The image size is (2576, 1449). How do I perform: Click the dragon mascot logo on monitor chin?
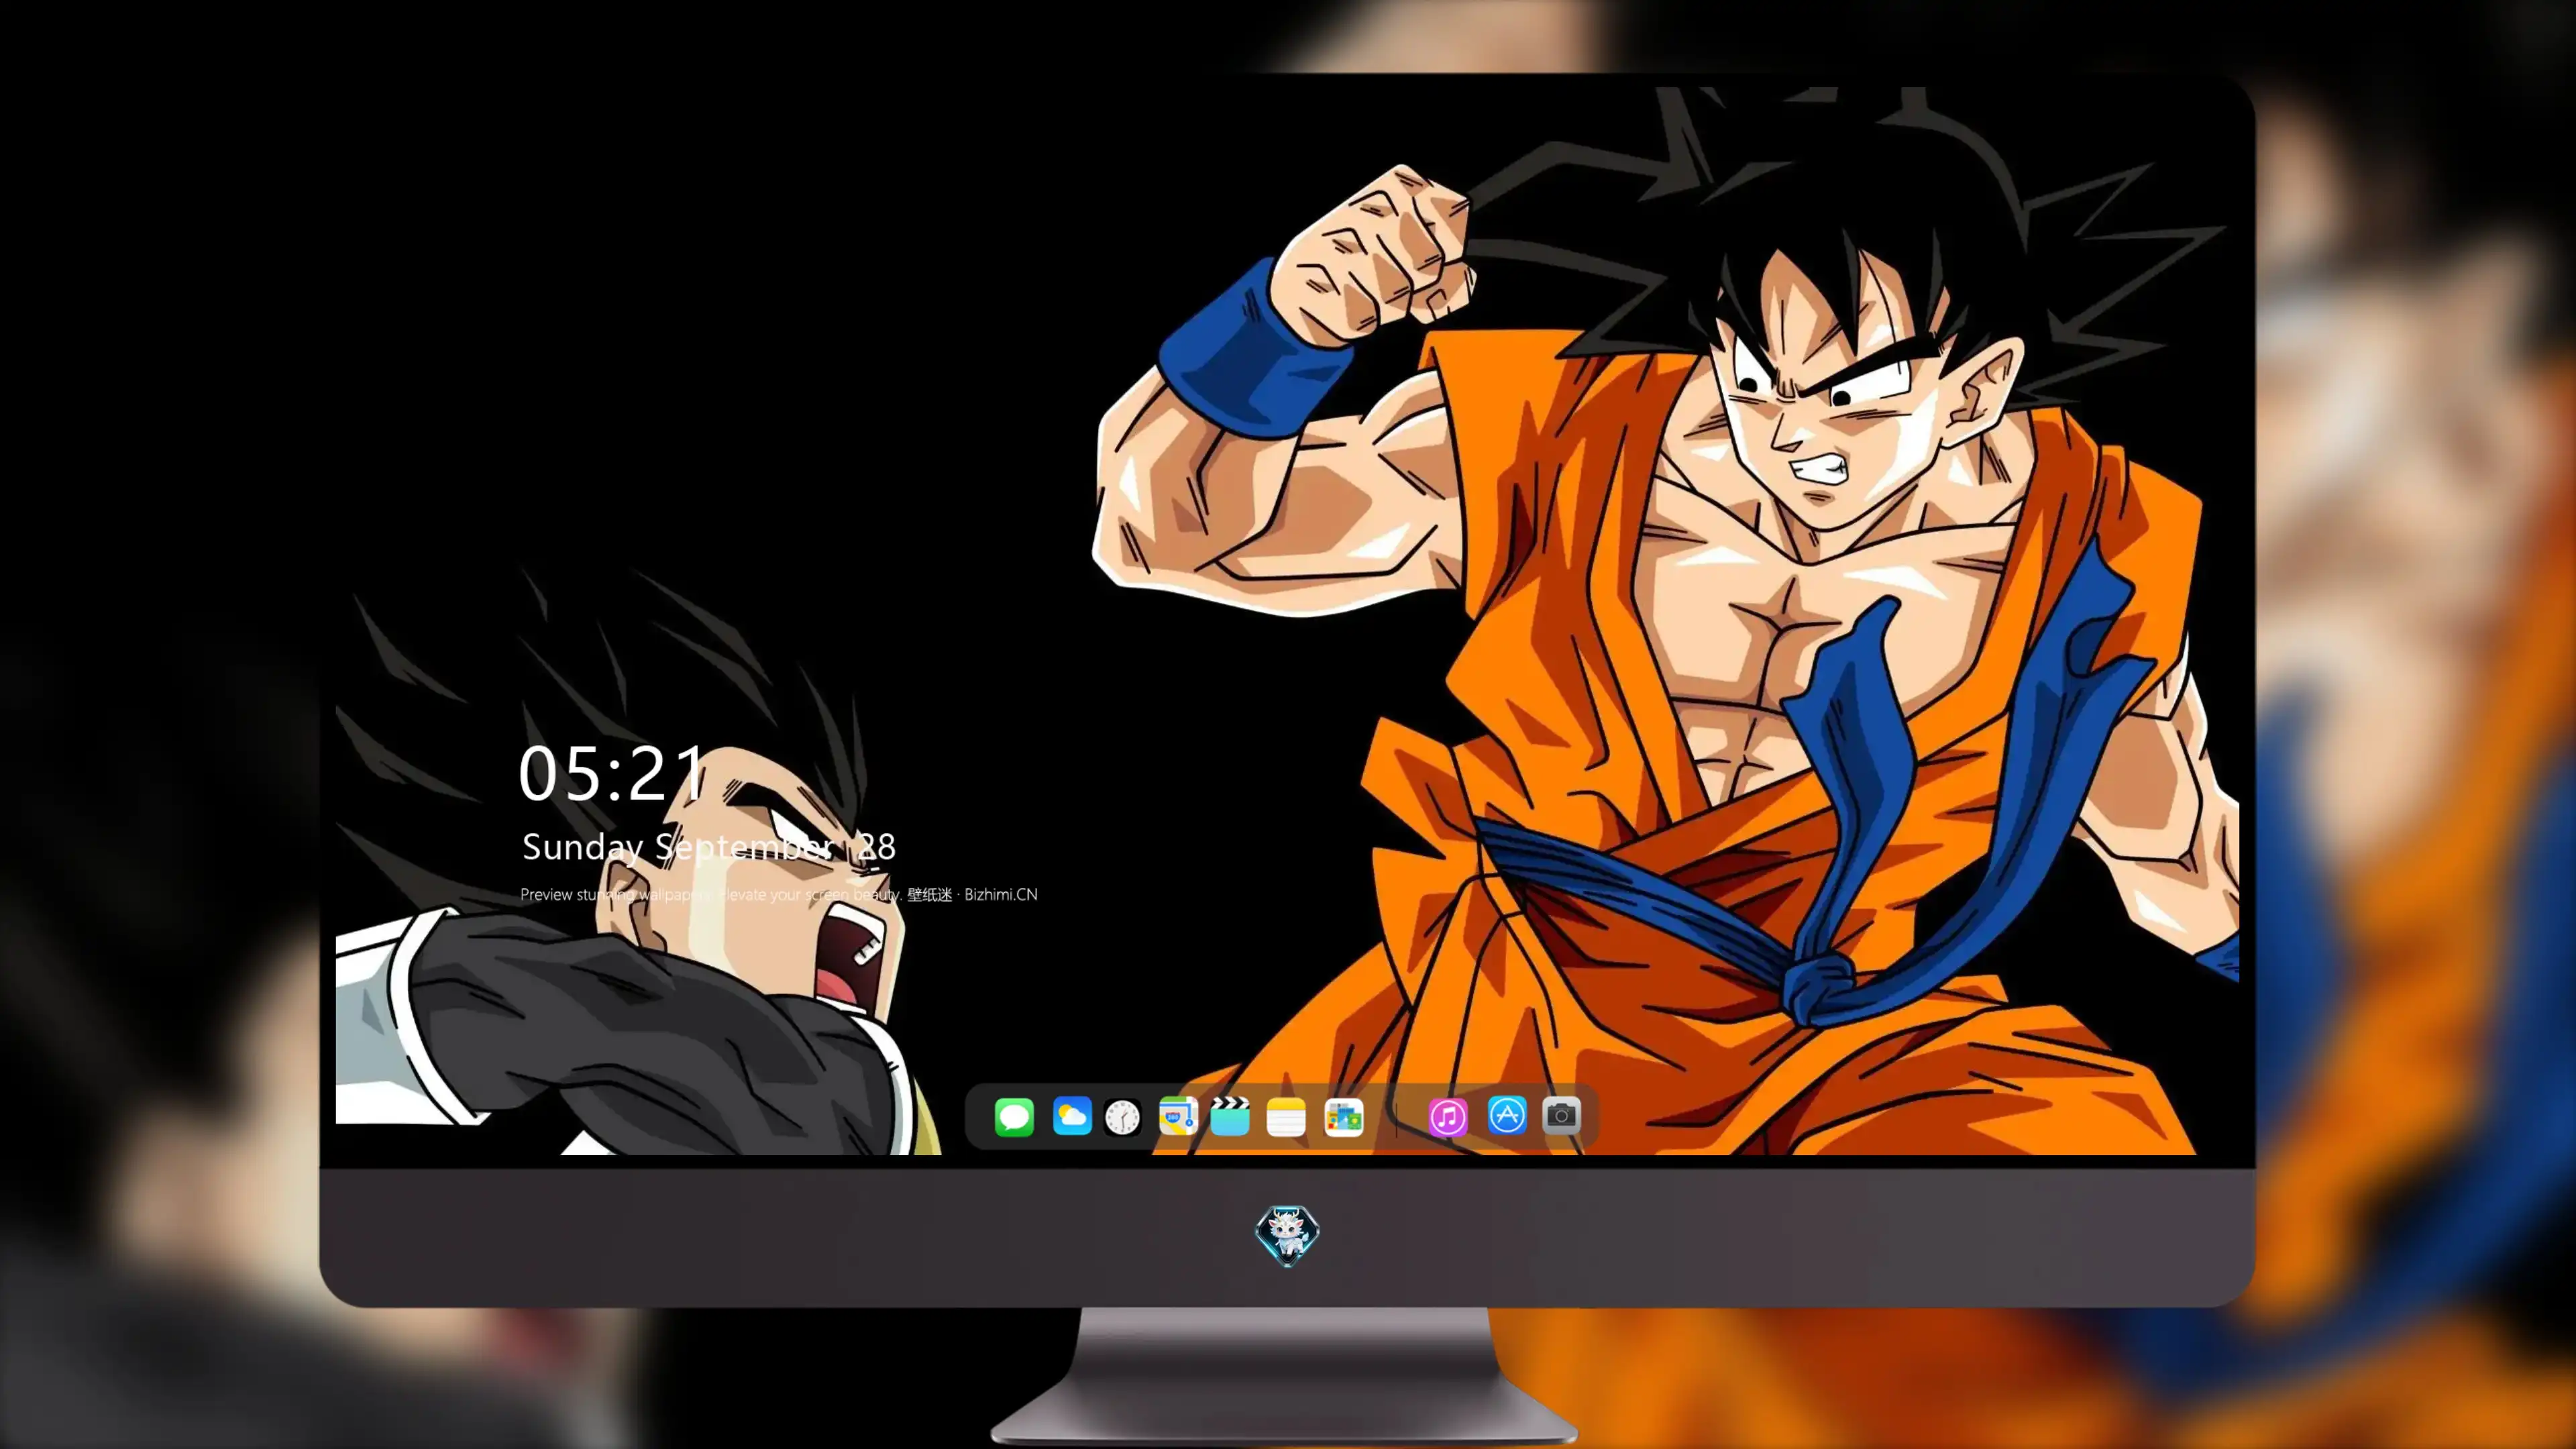[1287, 1236]
